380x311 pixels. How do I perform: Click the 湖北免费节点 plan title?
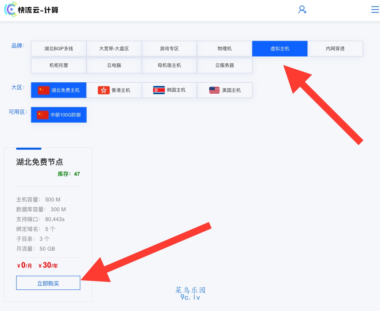coord(39,162)
